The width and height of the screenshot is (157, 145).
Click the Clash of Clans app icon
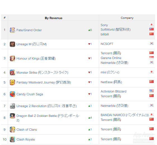[12, 130]
